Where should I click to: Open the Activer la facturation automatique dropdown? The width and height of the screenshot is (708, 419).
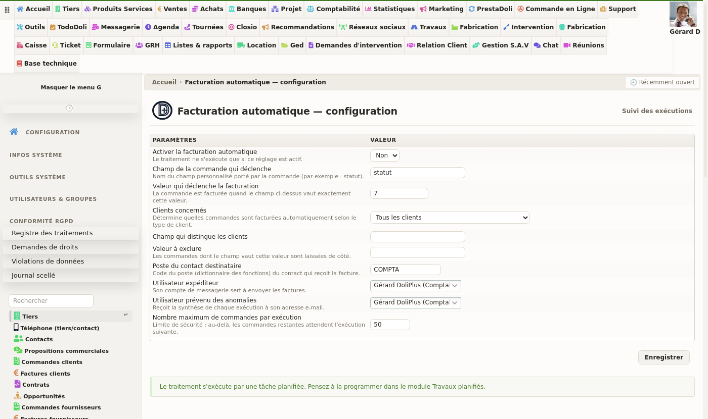click(385, 155)
